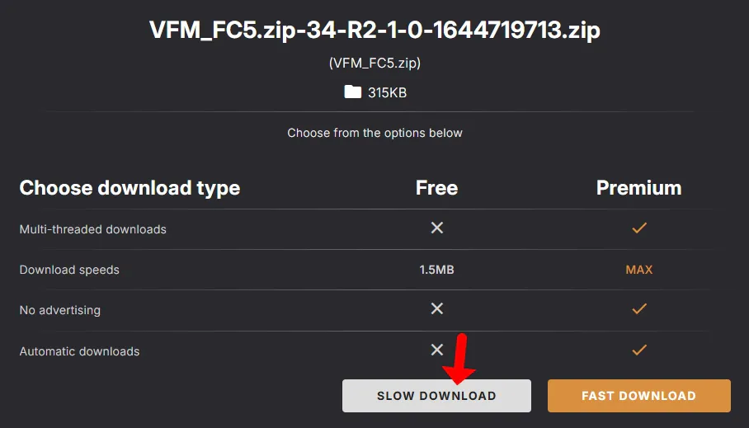
Task: Click the folder icon beside 315KB
Action: [353, 92]
